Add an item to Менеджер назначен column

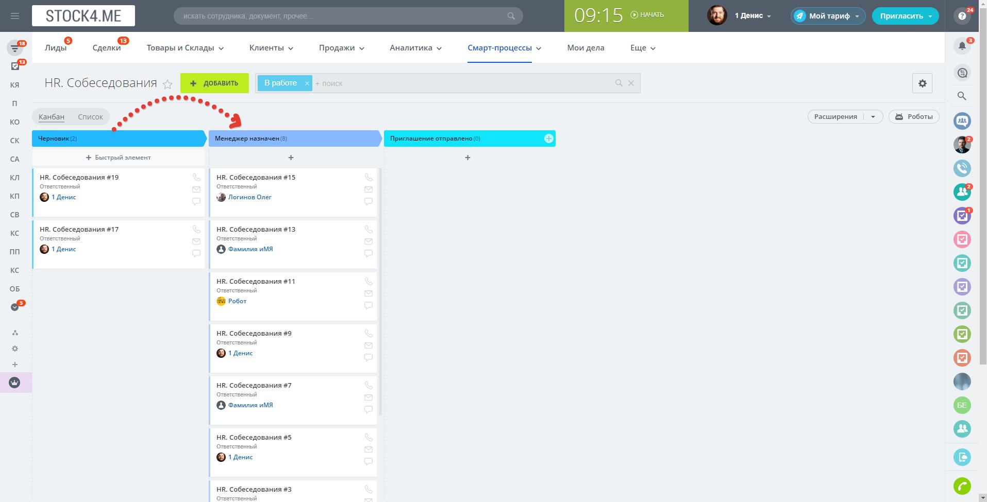[x=291, y=158]
